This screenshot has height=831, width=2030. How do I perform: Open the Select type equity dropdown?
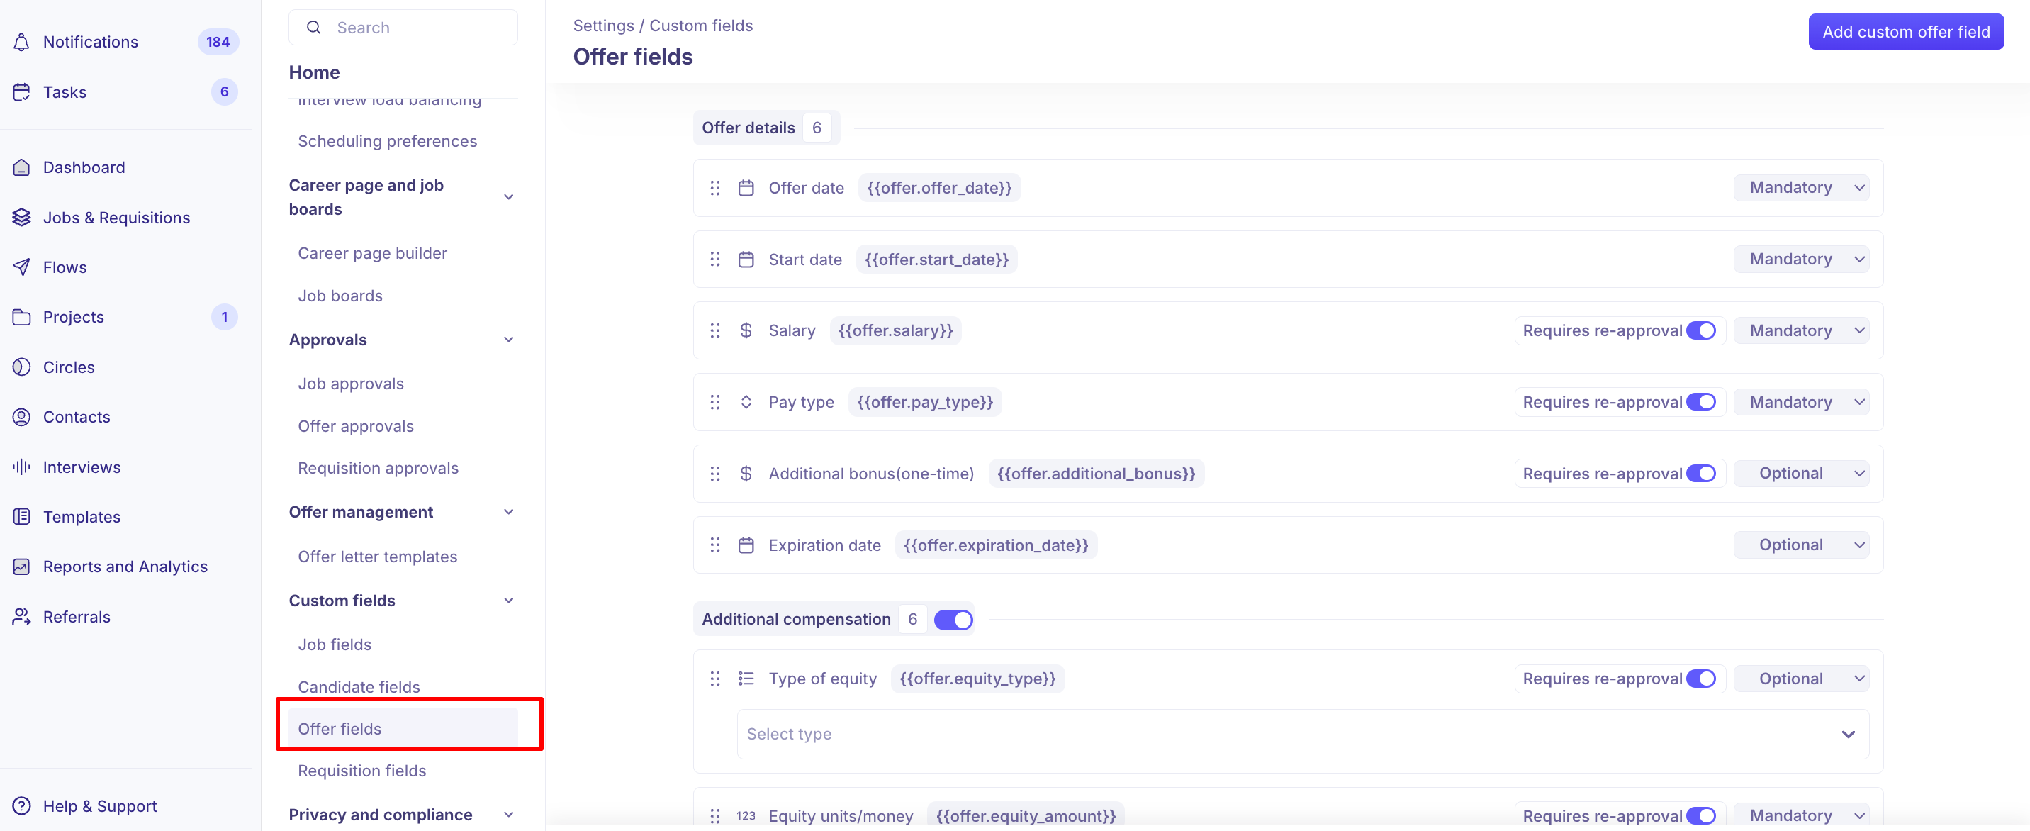point(1303,734)
